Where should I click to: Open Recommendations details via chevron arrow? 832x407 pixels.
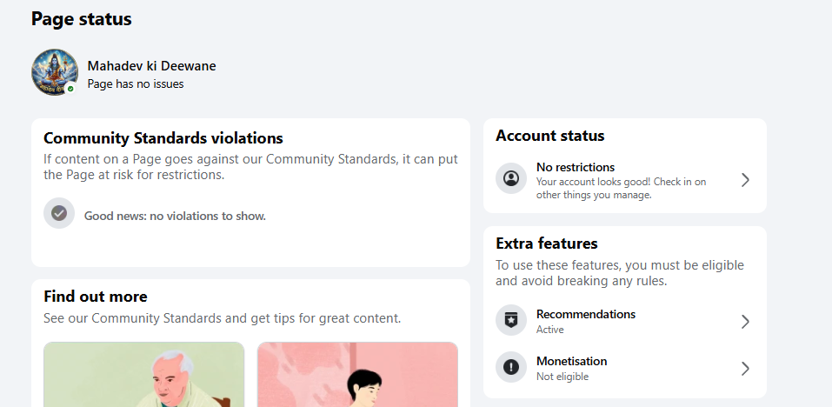tap(746, 322)
